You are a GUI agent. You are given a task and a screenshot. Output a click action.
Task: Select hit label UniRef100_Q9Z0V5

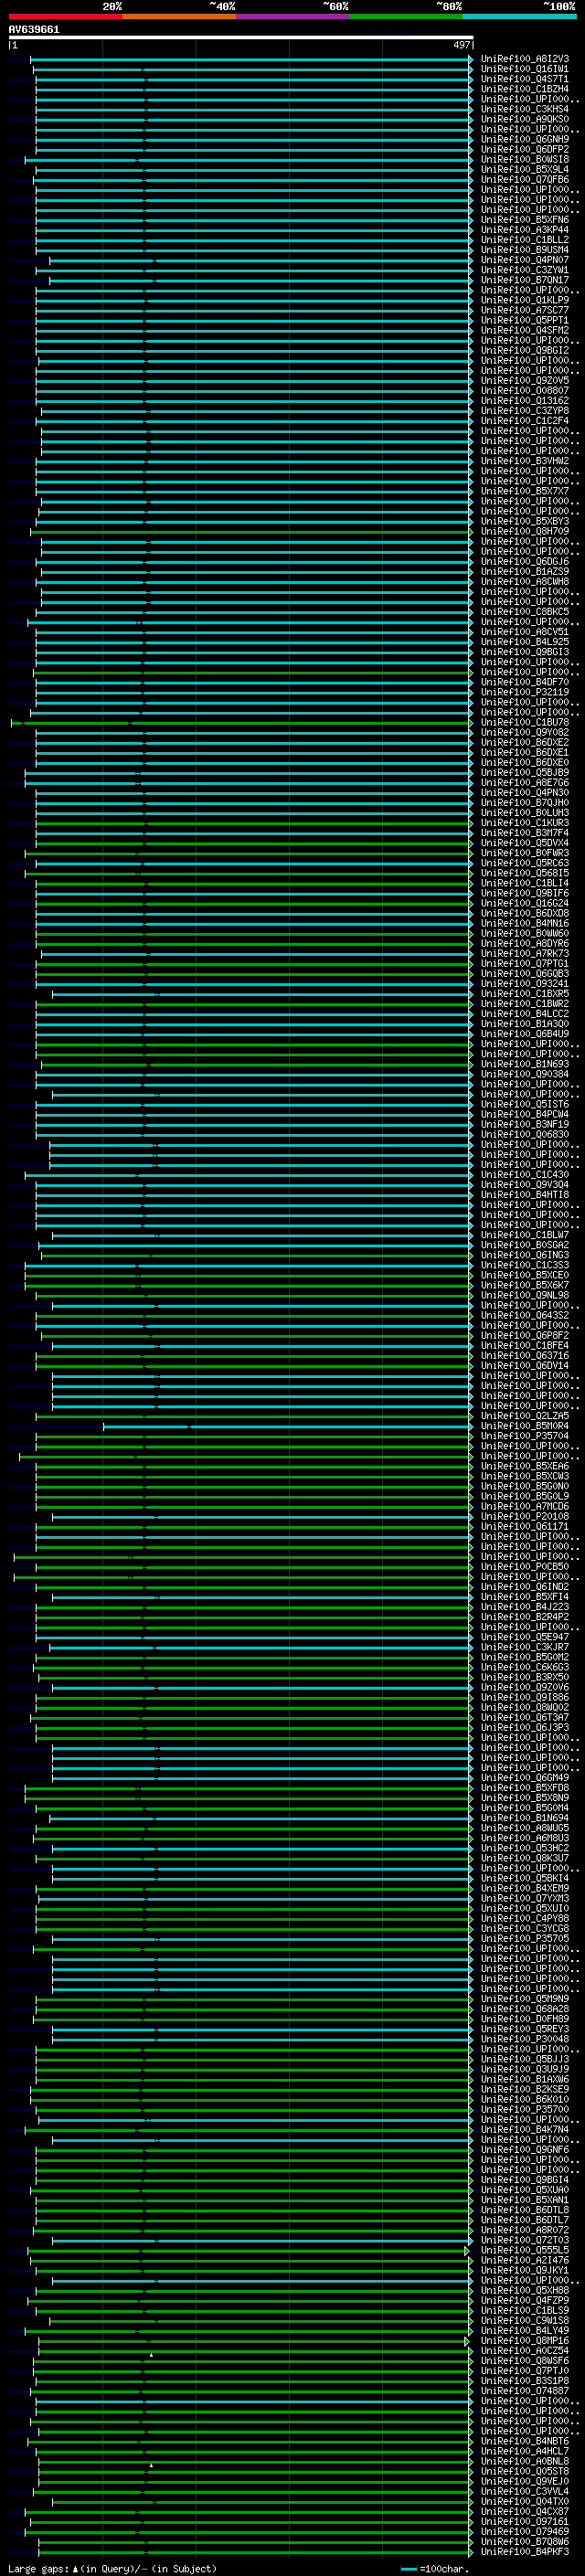click(525, 380)
